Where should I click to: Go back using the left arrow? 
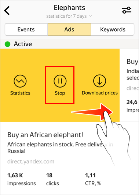click(7, 11)
